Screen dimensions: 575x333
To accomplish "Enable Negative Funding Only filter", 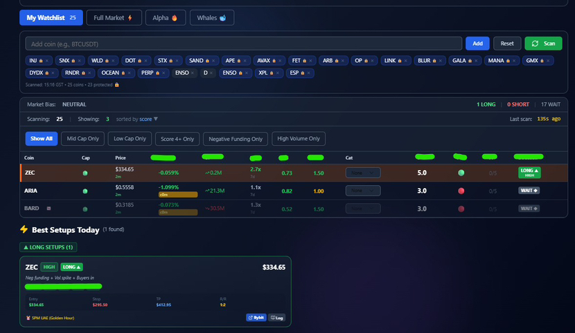I will pyautogui.click(x=236, y=139).
